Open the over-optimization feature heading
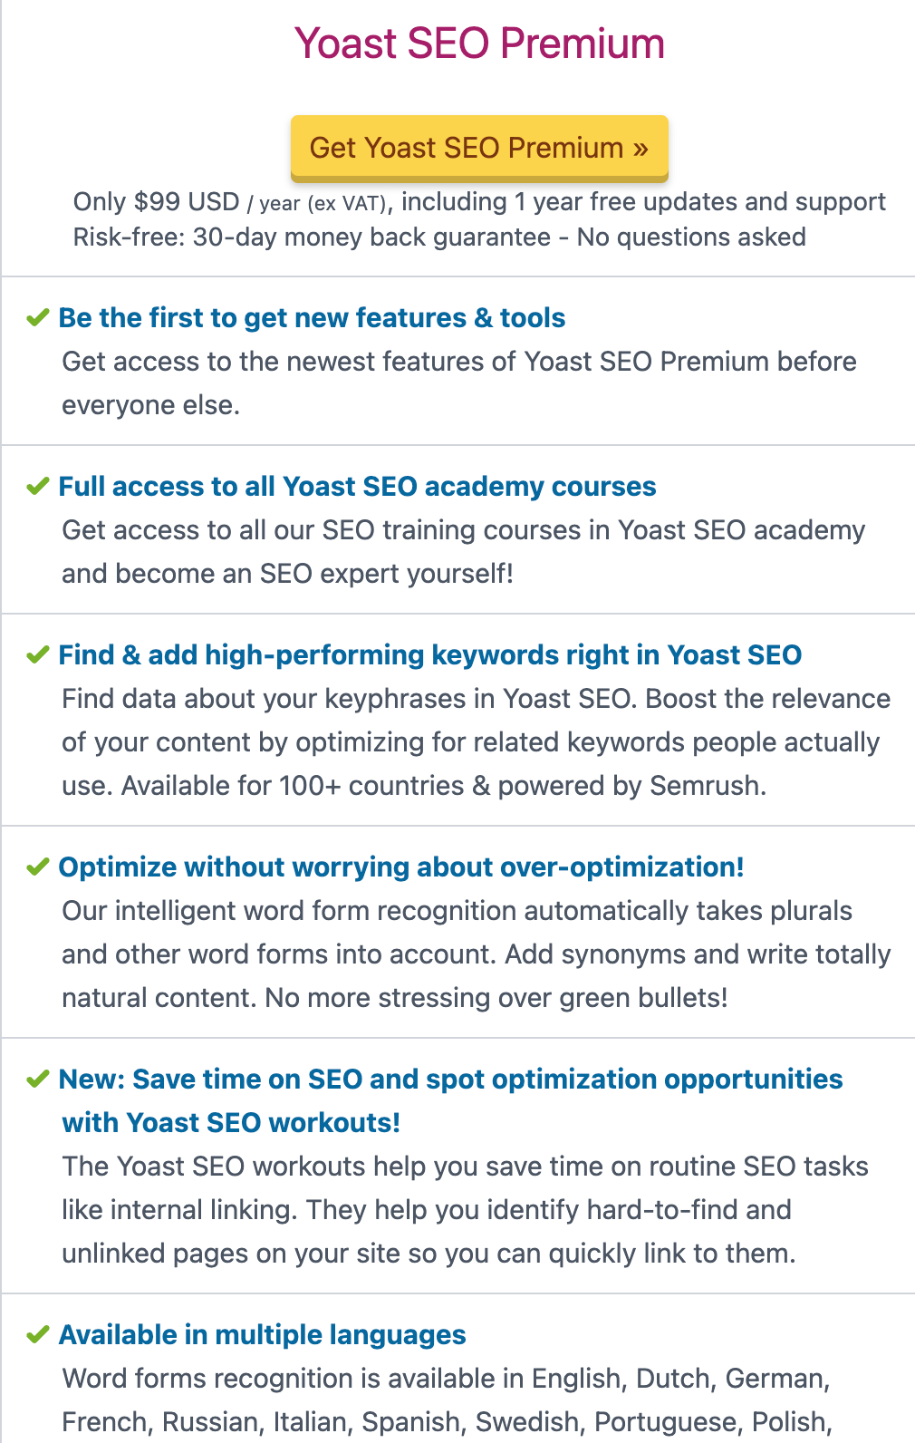This screenshot has width=915, height=1443. point(402,867)
